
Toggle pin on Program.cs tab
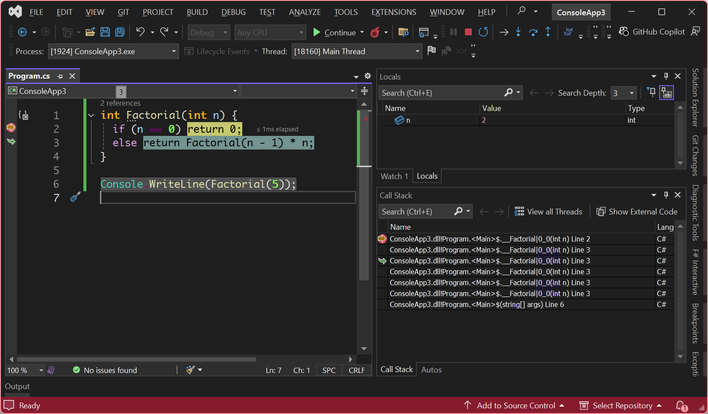point(60,76)
